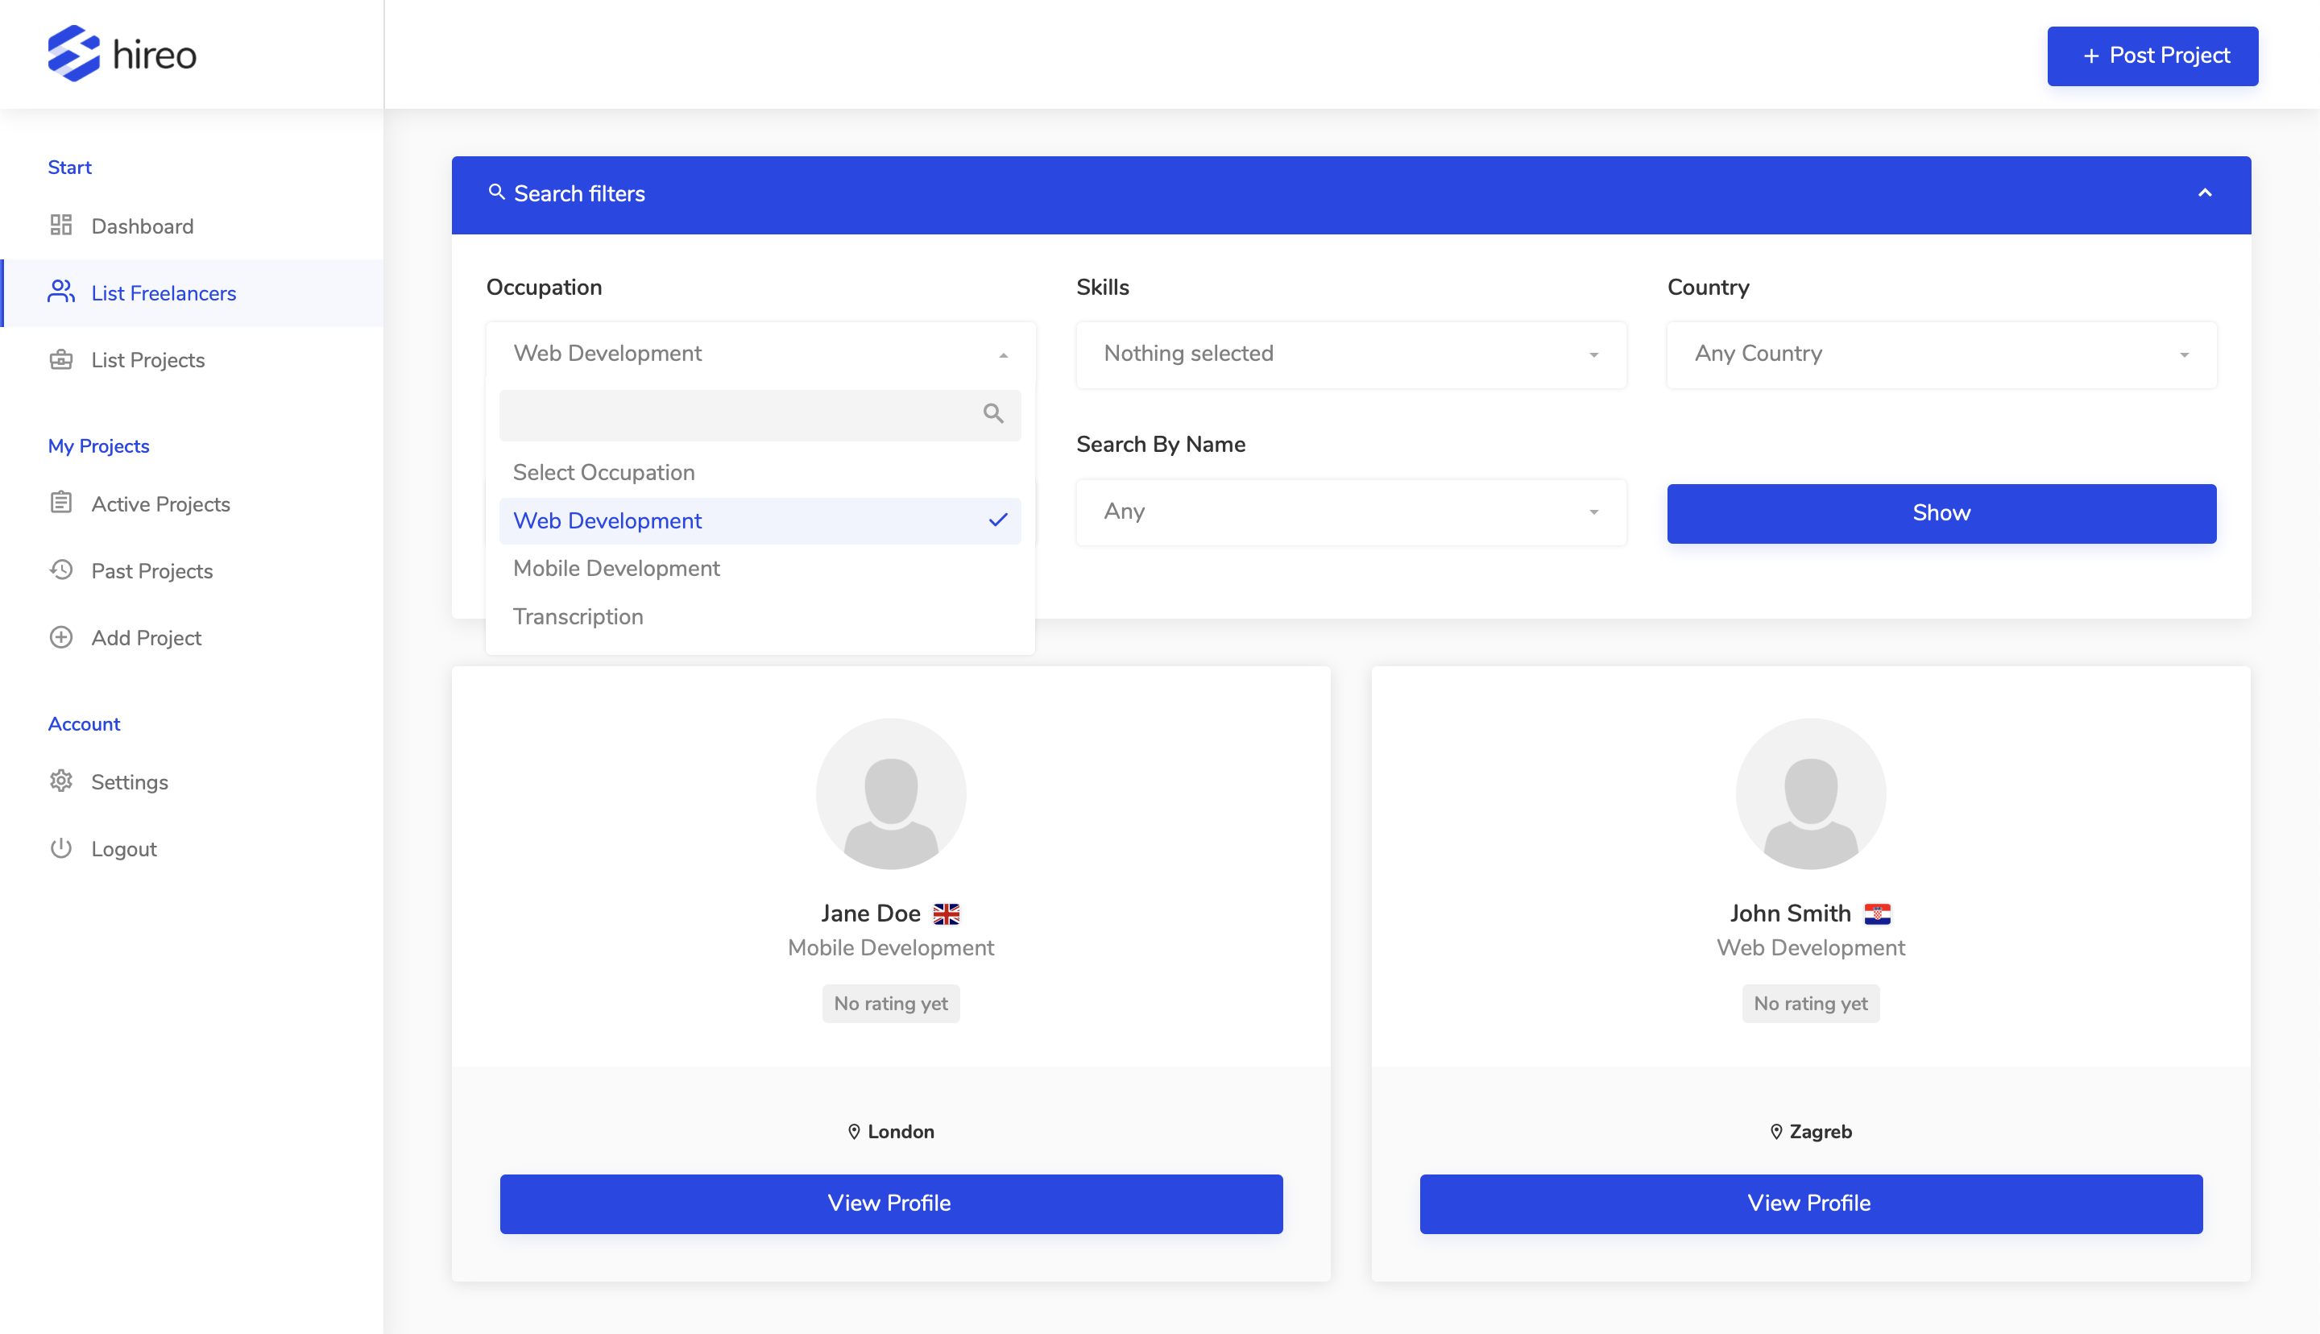Image resolution: width=2320 pixels, height=1334 pixels.
Task: Open account Settings
Action: 193,782
